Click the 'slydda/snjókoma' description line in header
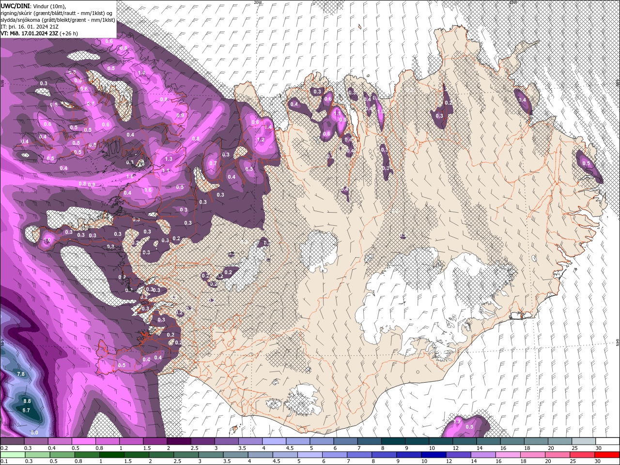Viewport: 620px width, 465px height. pos(58,20)
